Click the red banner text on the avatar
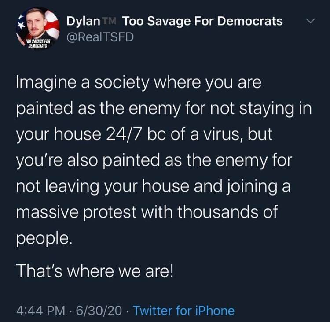The height and width of the screenshot is (322, 330). (x=37, y=44)
